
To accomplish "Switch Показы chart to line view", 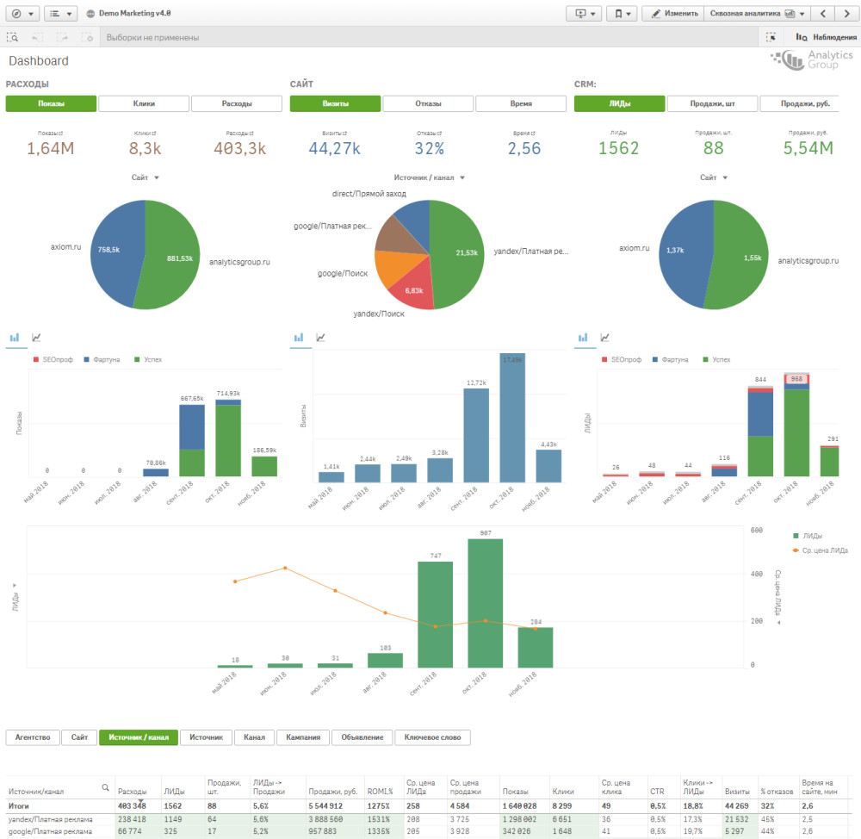I will (x=37, y=338).
